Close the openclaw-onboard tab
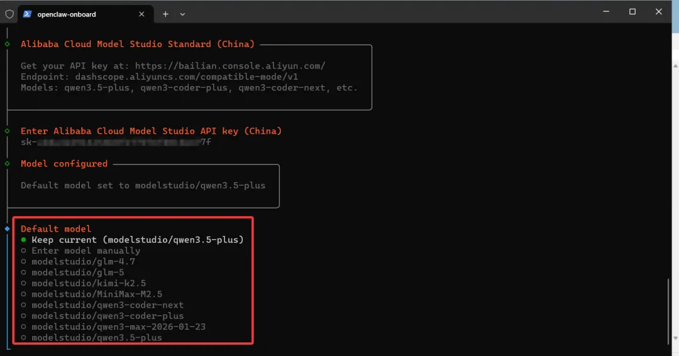The height and width of the screenshot is (356, 679). pos(141,14)
